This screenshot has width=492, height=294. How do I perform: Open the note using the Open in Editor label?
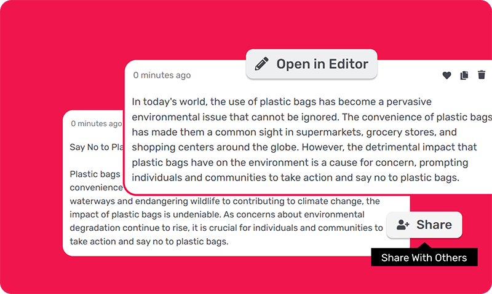coord(322,64)
